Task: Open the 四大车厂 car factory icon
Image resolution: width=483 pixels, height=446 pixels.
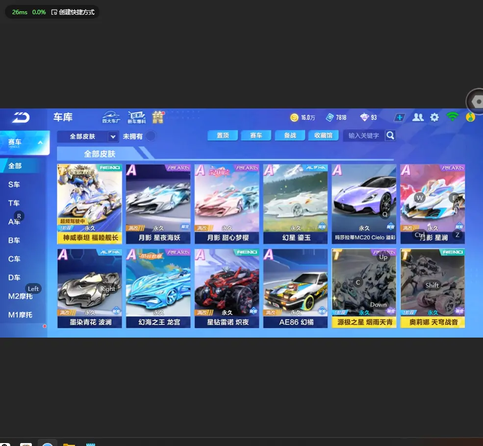Action: 111,117
